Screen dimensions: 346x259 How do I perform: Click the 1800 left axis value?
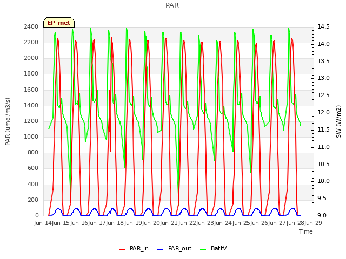(x=31, y=74)
